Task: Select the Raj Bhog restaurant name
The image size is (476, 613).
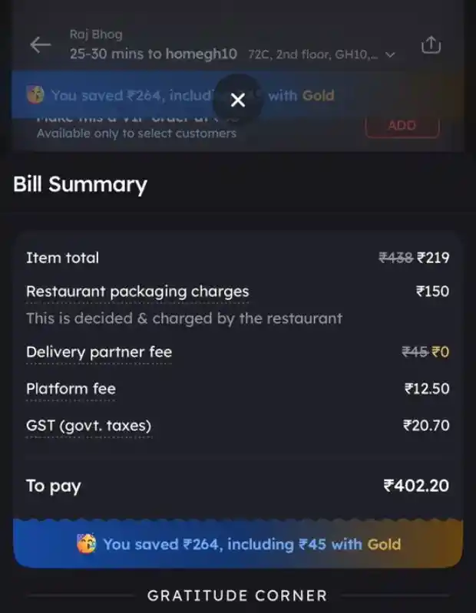Action: tap(96, 35)
